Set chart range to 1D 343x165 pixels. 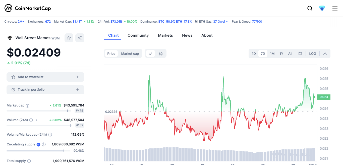point(254,53)
